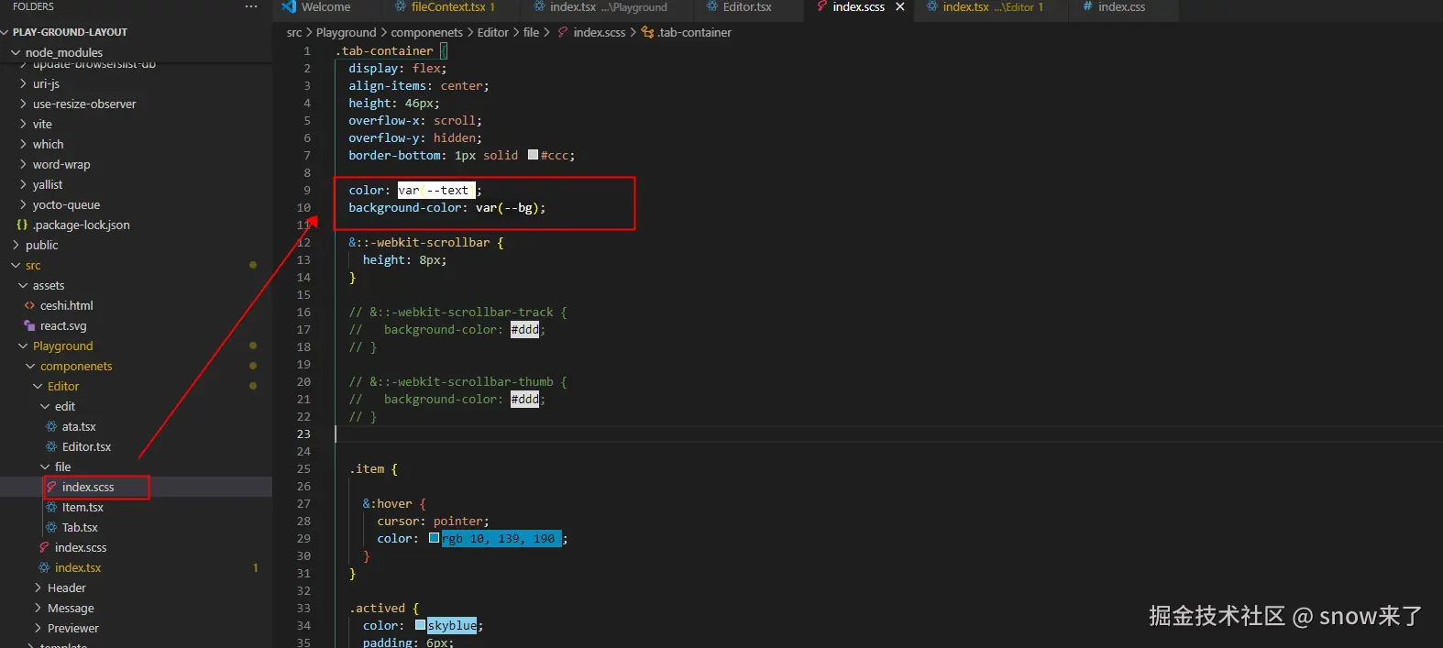This screenshot has height=648, width=1443.
Task: Expand the use-resize-observer folder
Action: coord(84,104)
